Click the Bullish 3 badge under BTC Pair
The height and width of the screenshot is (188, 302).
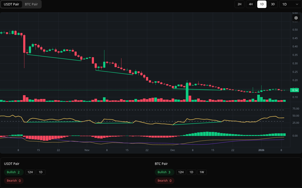[164, 172]
